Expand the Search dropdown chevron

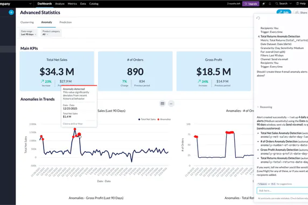291,4
